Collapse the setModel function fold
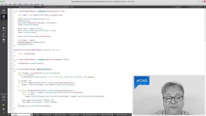The width and height of the screenshot is (206, 116). coord(13,59)
